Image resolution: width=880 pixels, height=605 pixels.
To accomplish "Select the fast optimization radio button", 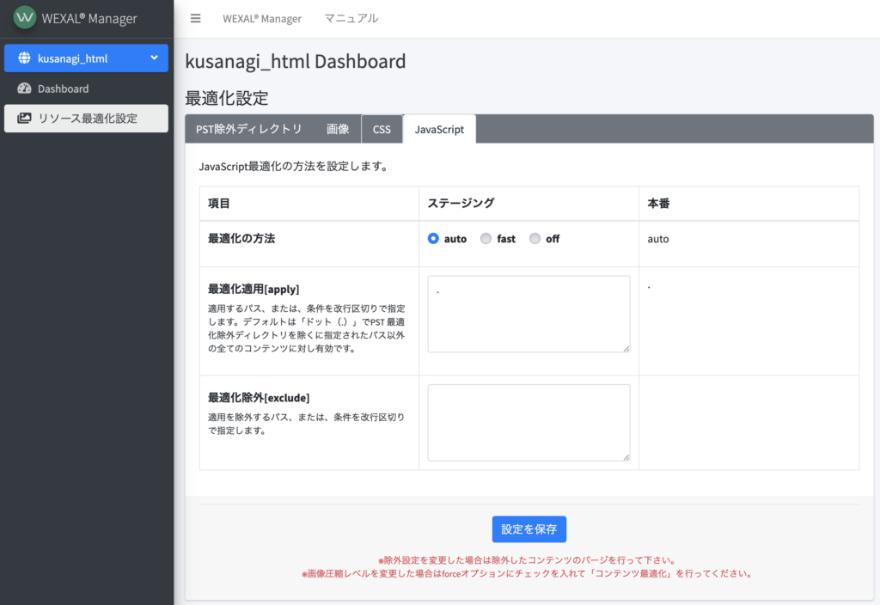I will (486, 239).
